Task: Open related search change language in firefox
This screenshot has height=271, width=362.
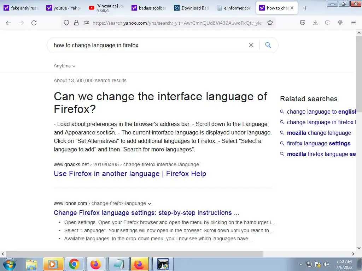Action: (x=321, y=122)
